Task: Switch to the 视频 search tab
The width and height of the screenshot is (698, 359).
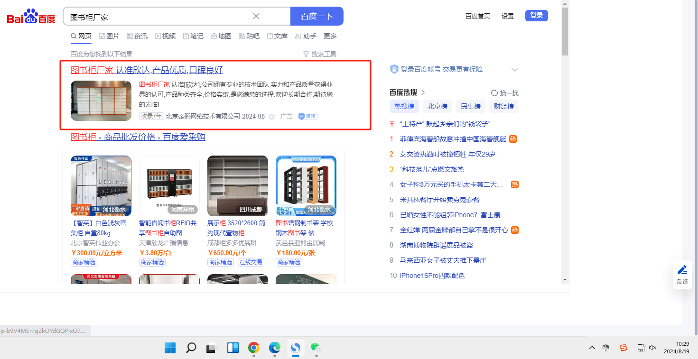Action: tap(165, 36)
